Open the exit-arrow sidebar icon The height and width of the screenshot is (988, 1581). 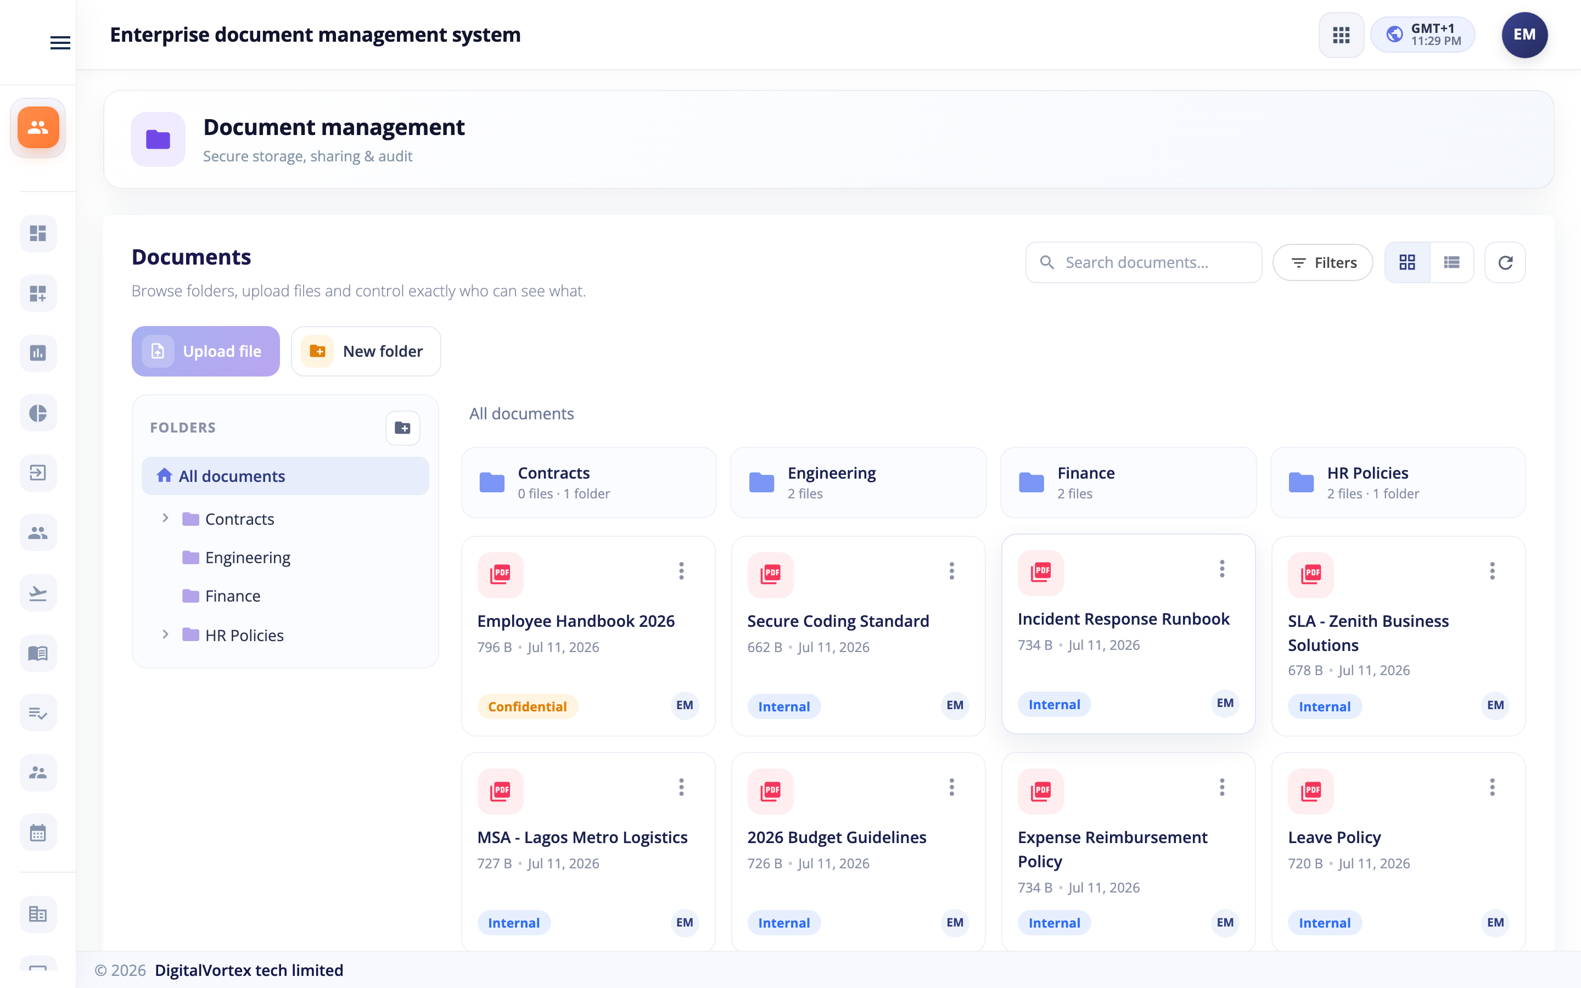[x=38, y=473]
